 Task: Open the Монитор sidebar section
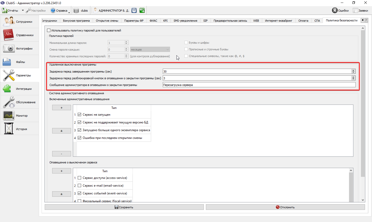[x=20, y=115]
